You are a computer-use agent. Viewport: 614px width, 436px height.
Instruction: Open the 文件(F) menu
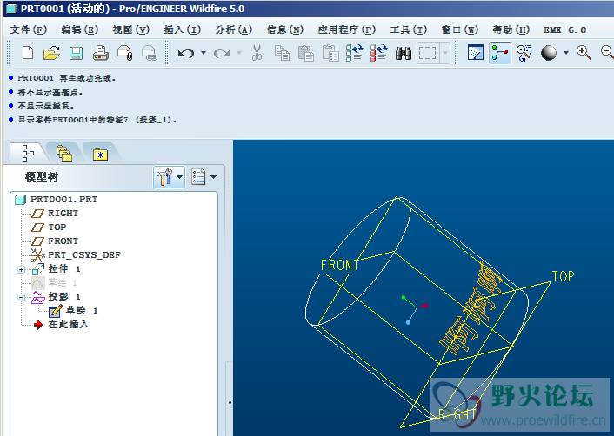pos(28,30)
